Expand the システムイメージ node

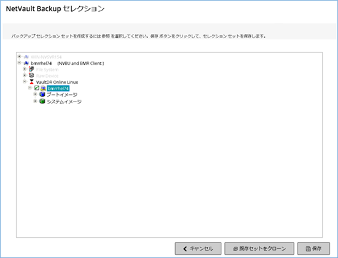[x=35, y=101]
